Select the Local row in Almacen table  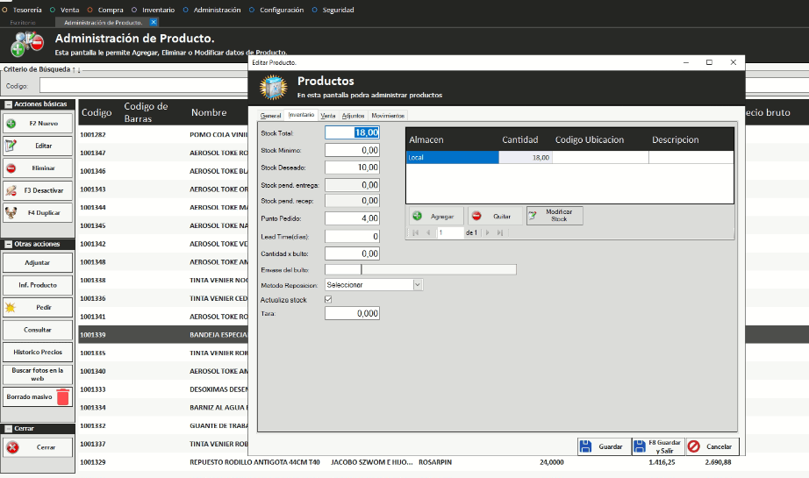(x=451, y=158)
